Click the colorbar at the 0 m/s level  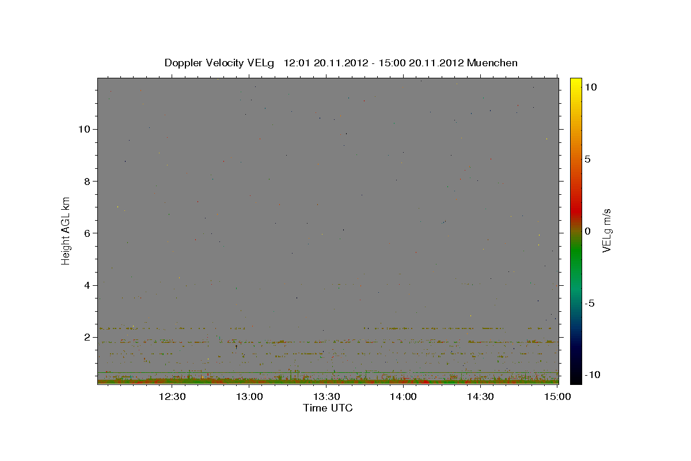[x=576, y=231]
